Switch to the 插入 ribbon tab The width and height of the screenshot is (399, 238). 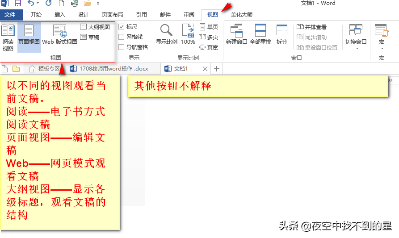60,15
